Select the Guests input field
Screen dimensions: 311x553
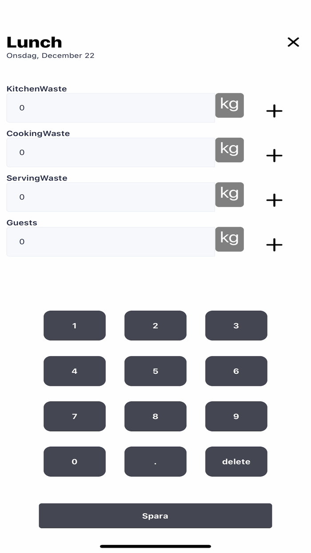coord(110,241)
